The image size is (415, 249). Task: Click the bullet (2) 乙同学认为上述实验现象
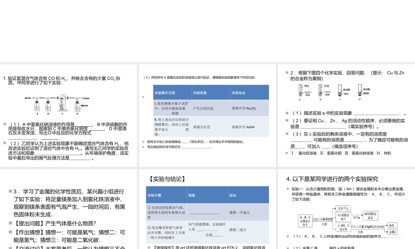point(68,151)
